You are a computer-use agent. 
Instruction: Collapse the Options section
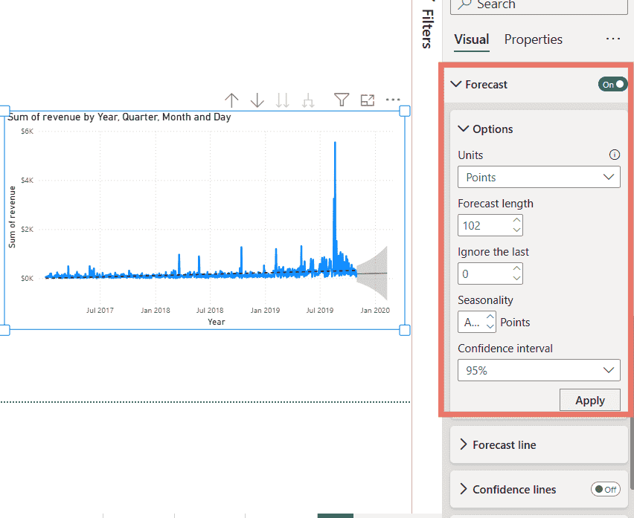[x=463, y=129]
